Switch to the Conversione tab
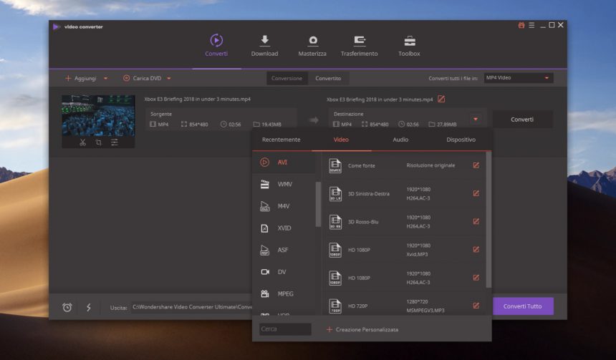This screenshot has height=360, width=616. point(287,78)
